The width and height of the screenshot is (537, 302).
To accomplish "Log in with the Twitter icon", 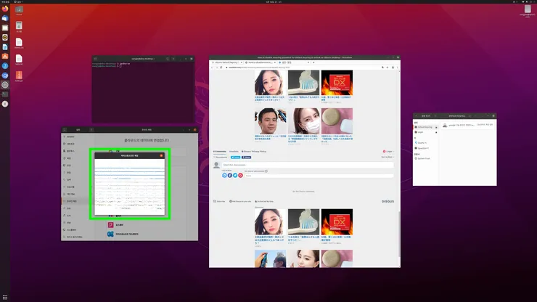I will (x=235, y=175).
